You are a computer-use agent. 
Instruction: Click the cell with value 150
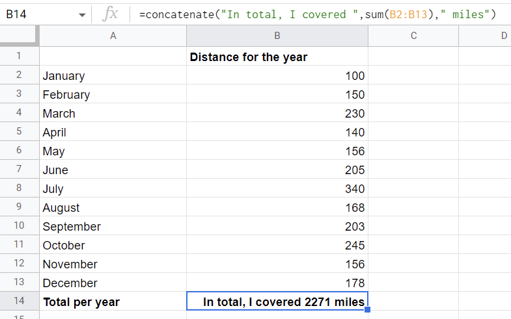[277, 94]
